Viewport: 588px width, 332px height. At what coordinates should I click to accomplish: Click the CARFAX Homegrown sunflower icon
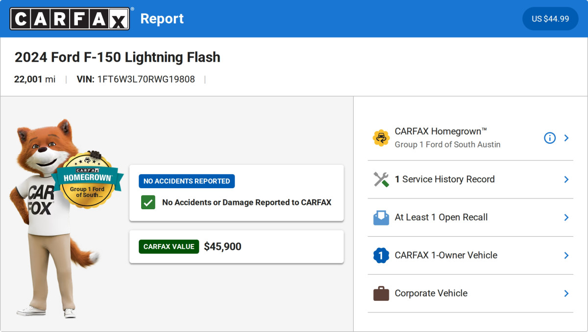point(381,138)
